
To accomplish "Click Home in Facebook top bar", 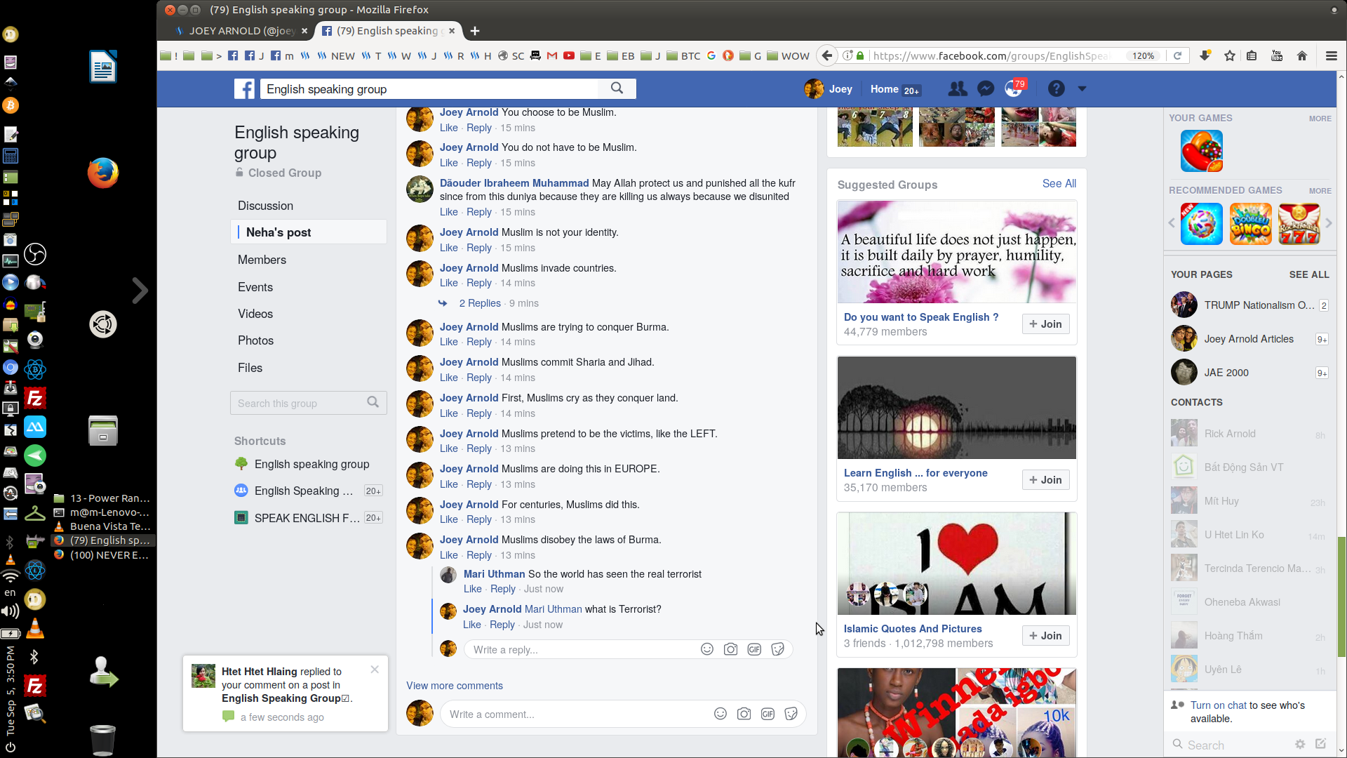I will click(884, 89).
